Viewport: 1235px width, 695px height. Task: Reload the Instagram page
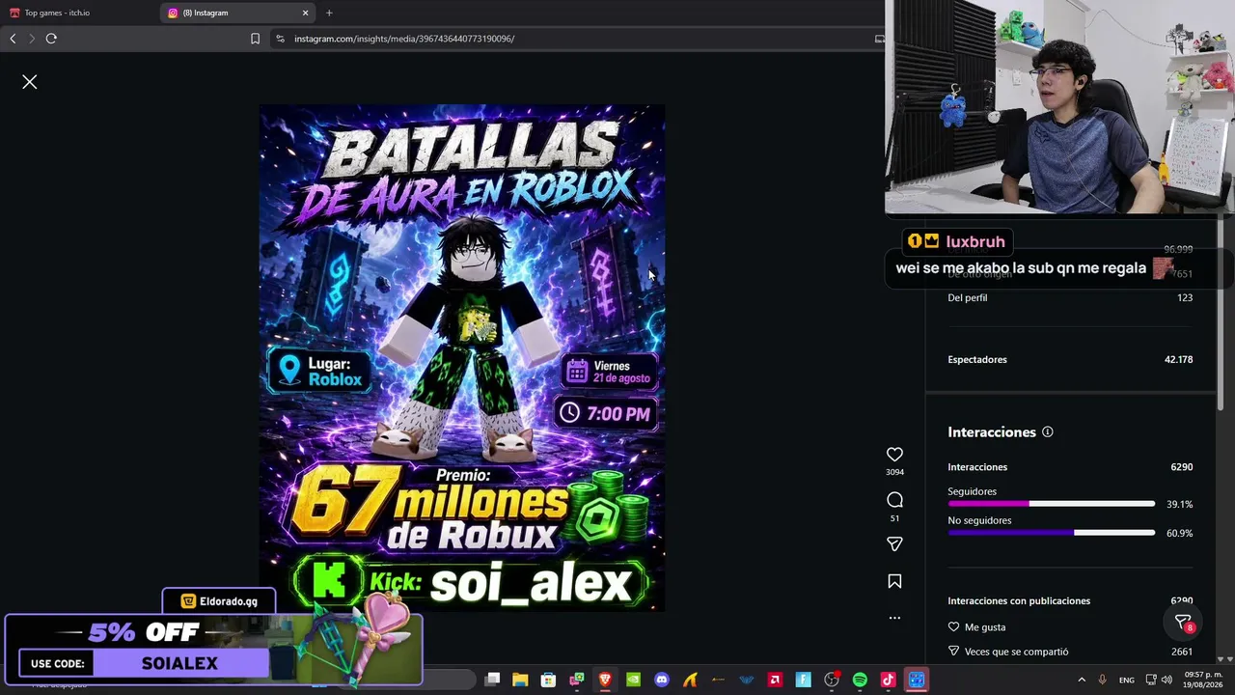coord(51,39)
